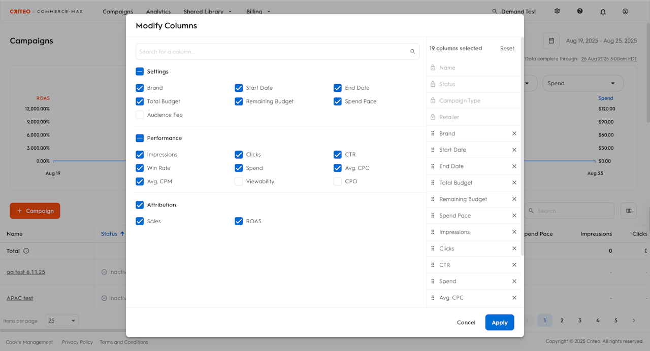Remove Brand column with its X icon

514,133
